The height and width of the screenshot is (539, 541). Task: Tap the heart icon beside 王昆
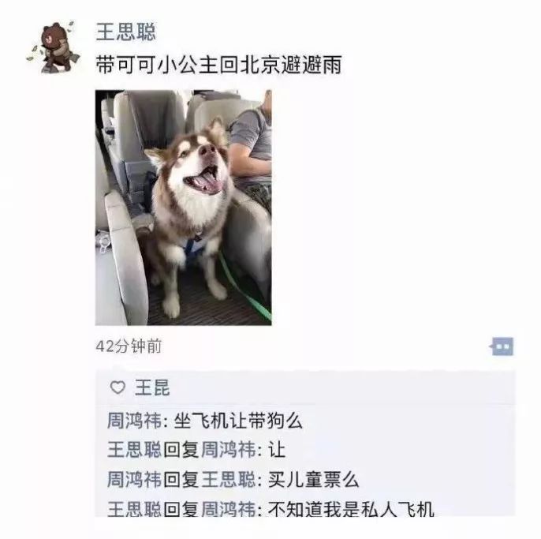[x=118, y=387]
